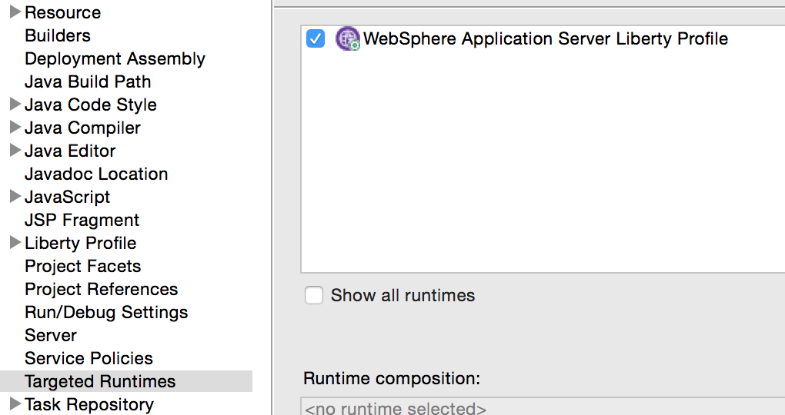785x415 pixels.
Task: Open Javadoc Location page
Action: coord(96,174)
